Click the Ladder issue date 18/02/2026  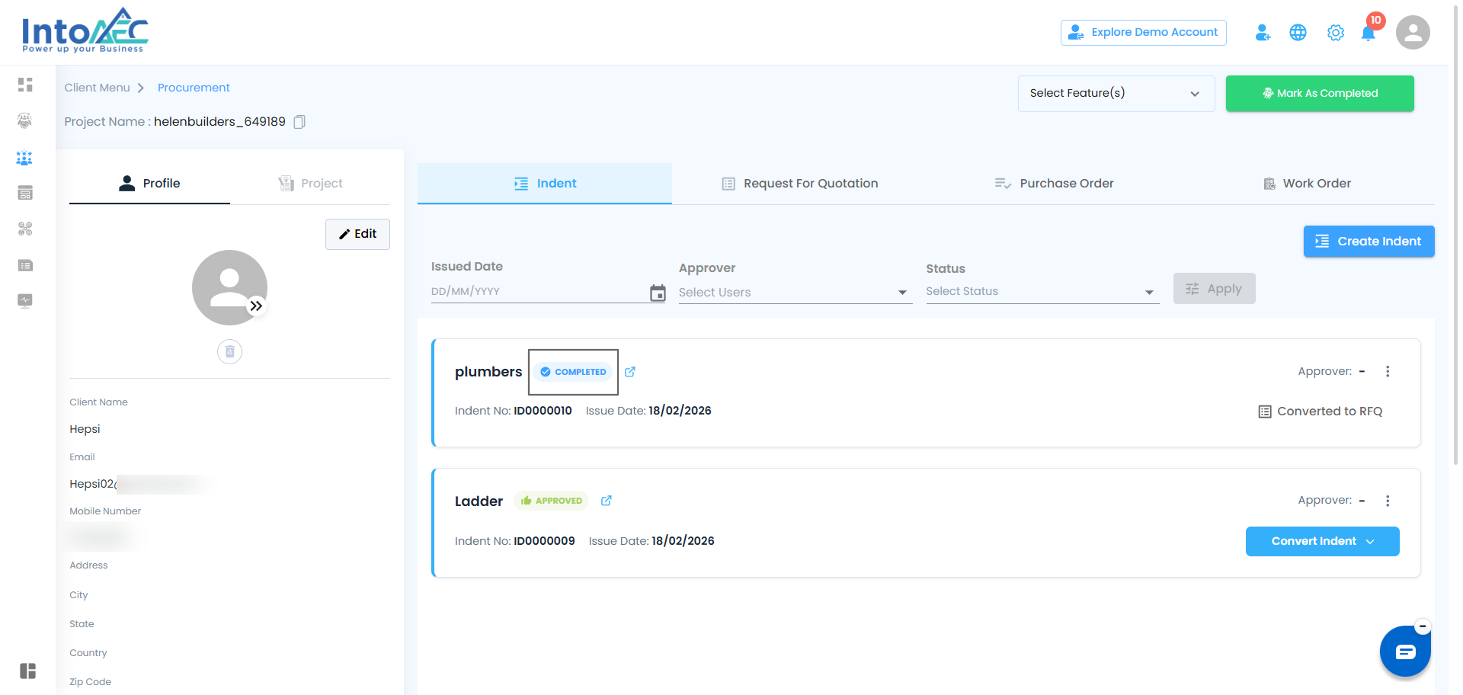pos(683,541)
